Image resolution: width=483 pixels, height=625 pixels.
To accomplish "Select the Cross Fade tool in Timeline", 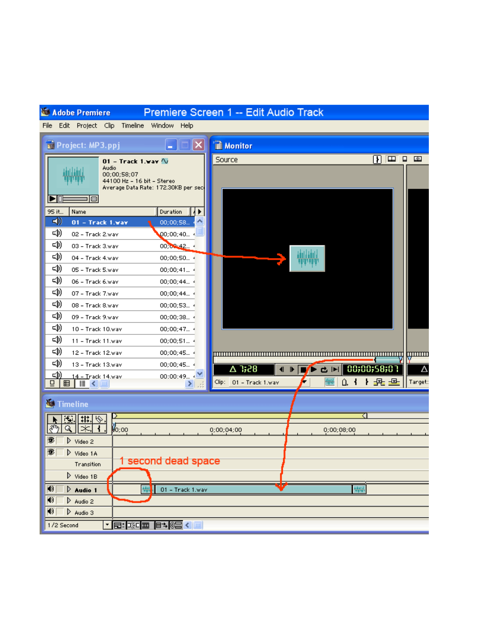I will 85,429.
